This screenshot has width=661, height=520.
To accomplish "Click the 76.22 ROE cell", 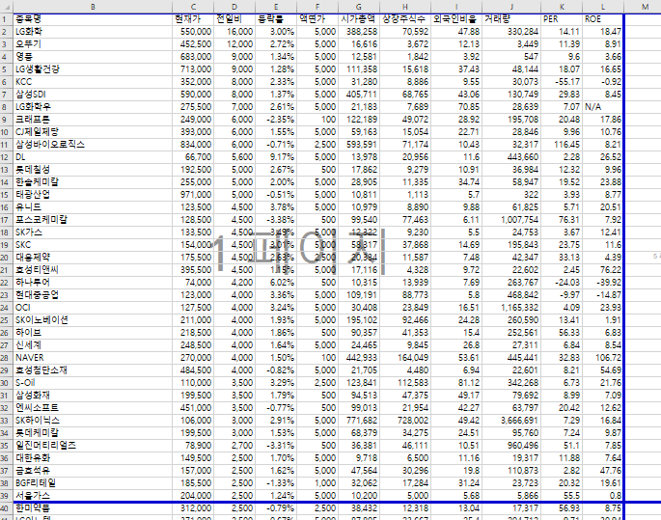I will (603, 270).
